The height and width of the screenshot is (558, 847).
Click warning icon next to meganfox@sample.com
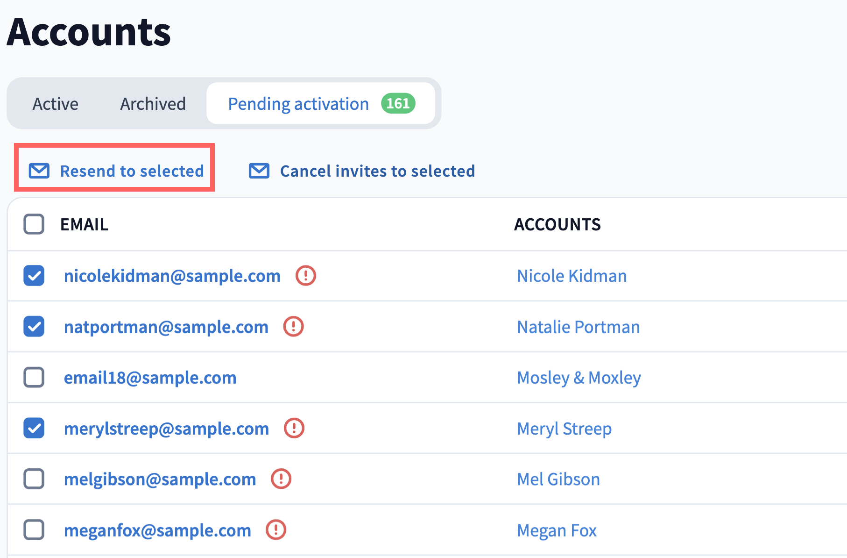click(x=276, y=530)
